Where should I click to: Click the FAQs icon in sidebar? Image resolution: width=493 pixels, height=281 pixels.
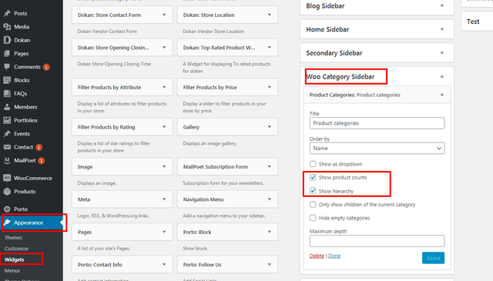(7, 94)
